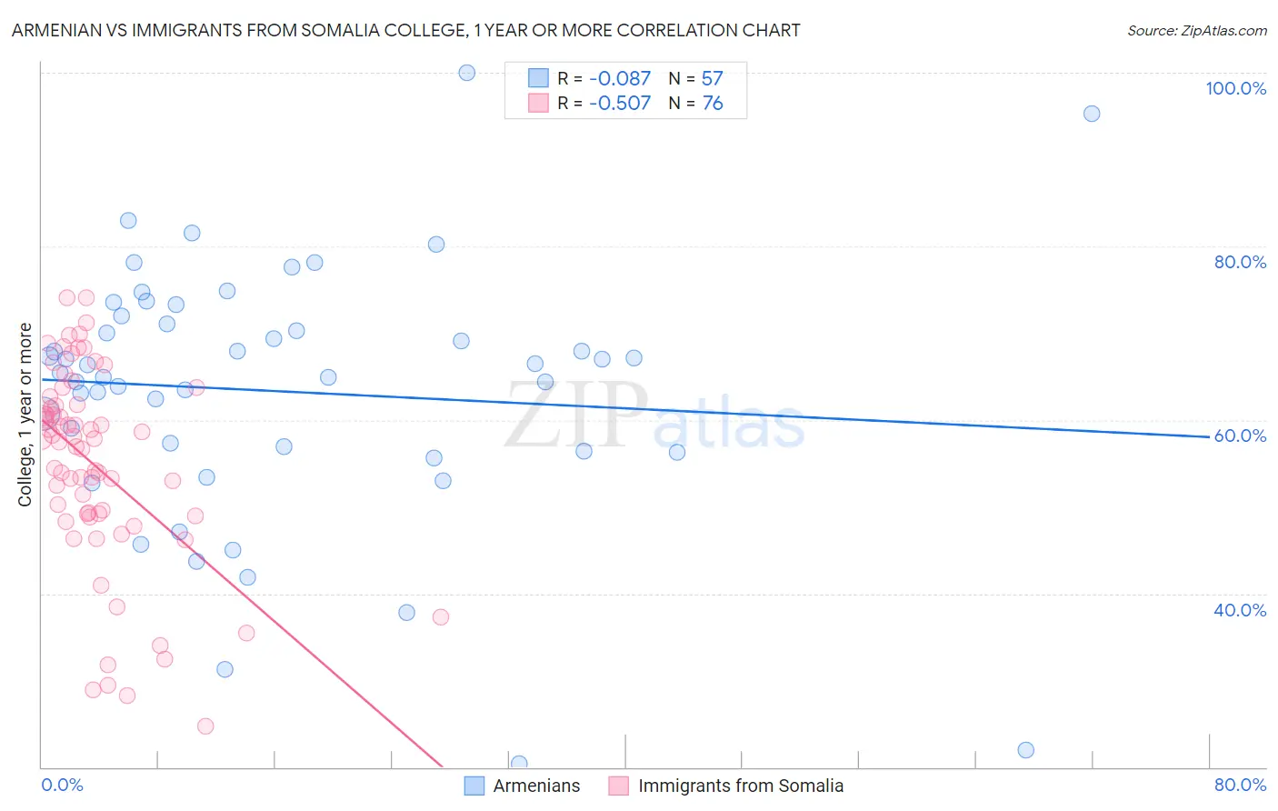Click the 0.0% x-axis label
The height and width of the screenshot is (811, 1278).
click(x=62, y=785)
